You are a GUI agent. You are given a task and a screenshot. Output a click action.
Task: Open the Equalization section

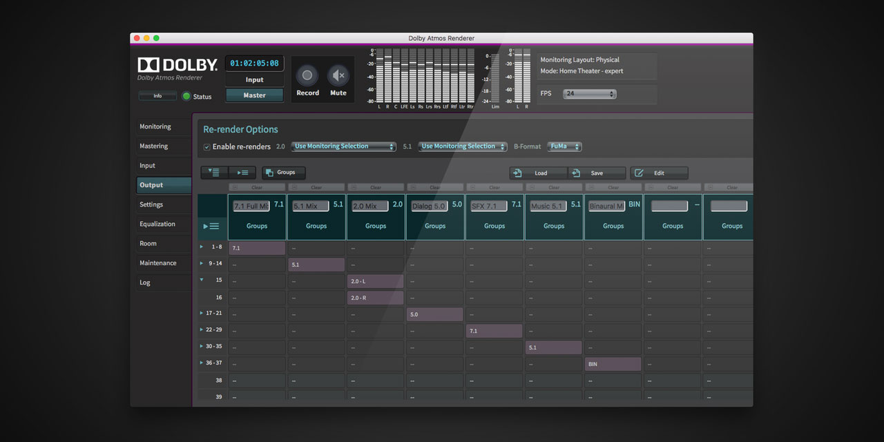pos(163,224)
